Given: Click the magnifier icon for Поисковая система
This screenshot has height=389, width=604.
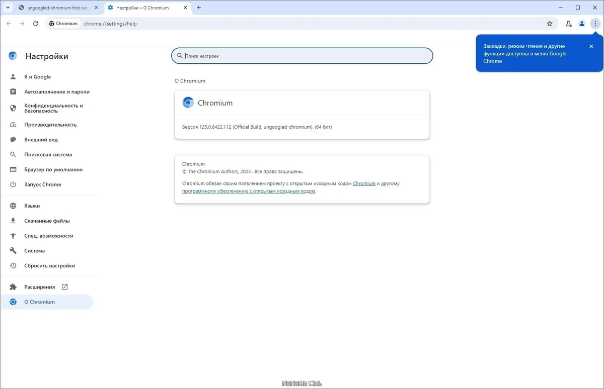Looking at the screenshot, I should click(13, 155).
